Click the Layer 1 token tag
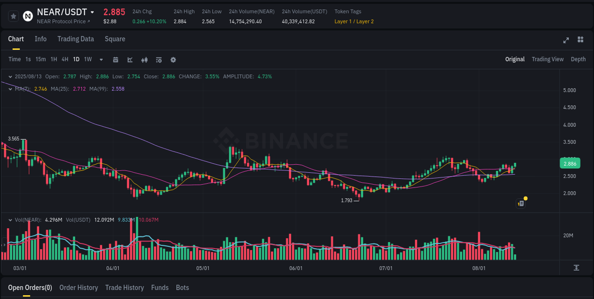The height and width of the screenshot is (299, 594). (342, 21)
